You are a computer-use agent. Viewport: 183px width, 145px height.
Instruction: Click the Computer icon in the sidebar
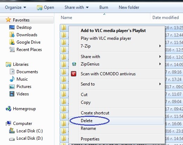pos(8,124)
